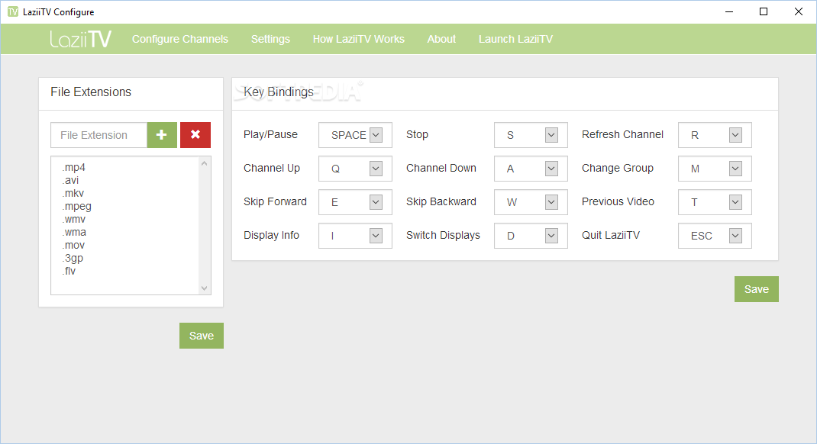Select .3gp in the extensions list
Screen dimensions: 817x444
tap(73, 258)
